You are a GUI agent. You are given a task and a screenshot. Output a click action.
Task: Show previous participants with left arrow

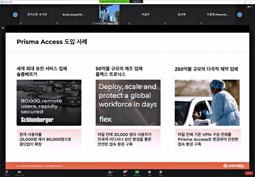click(15, 15)
